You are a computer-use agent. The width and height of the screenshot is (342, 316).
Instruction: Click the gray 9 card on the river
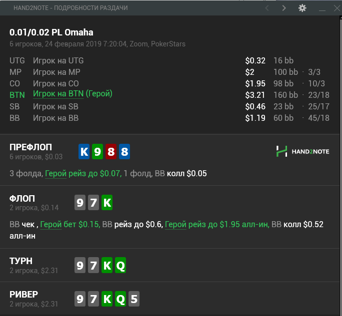point(80,299)
